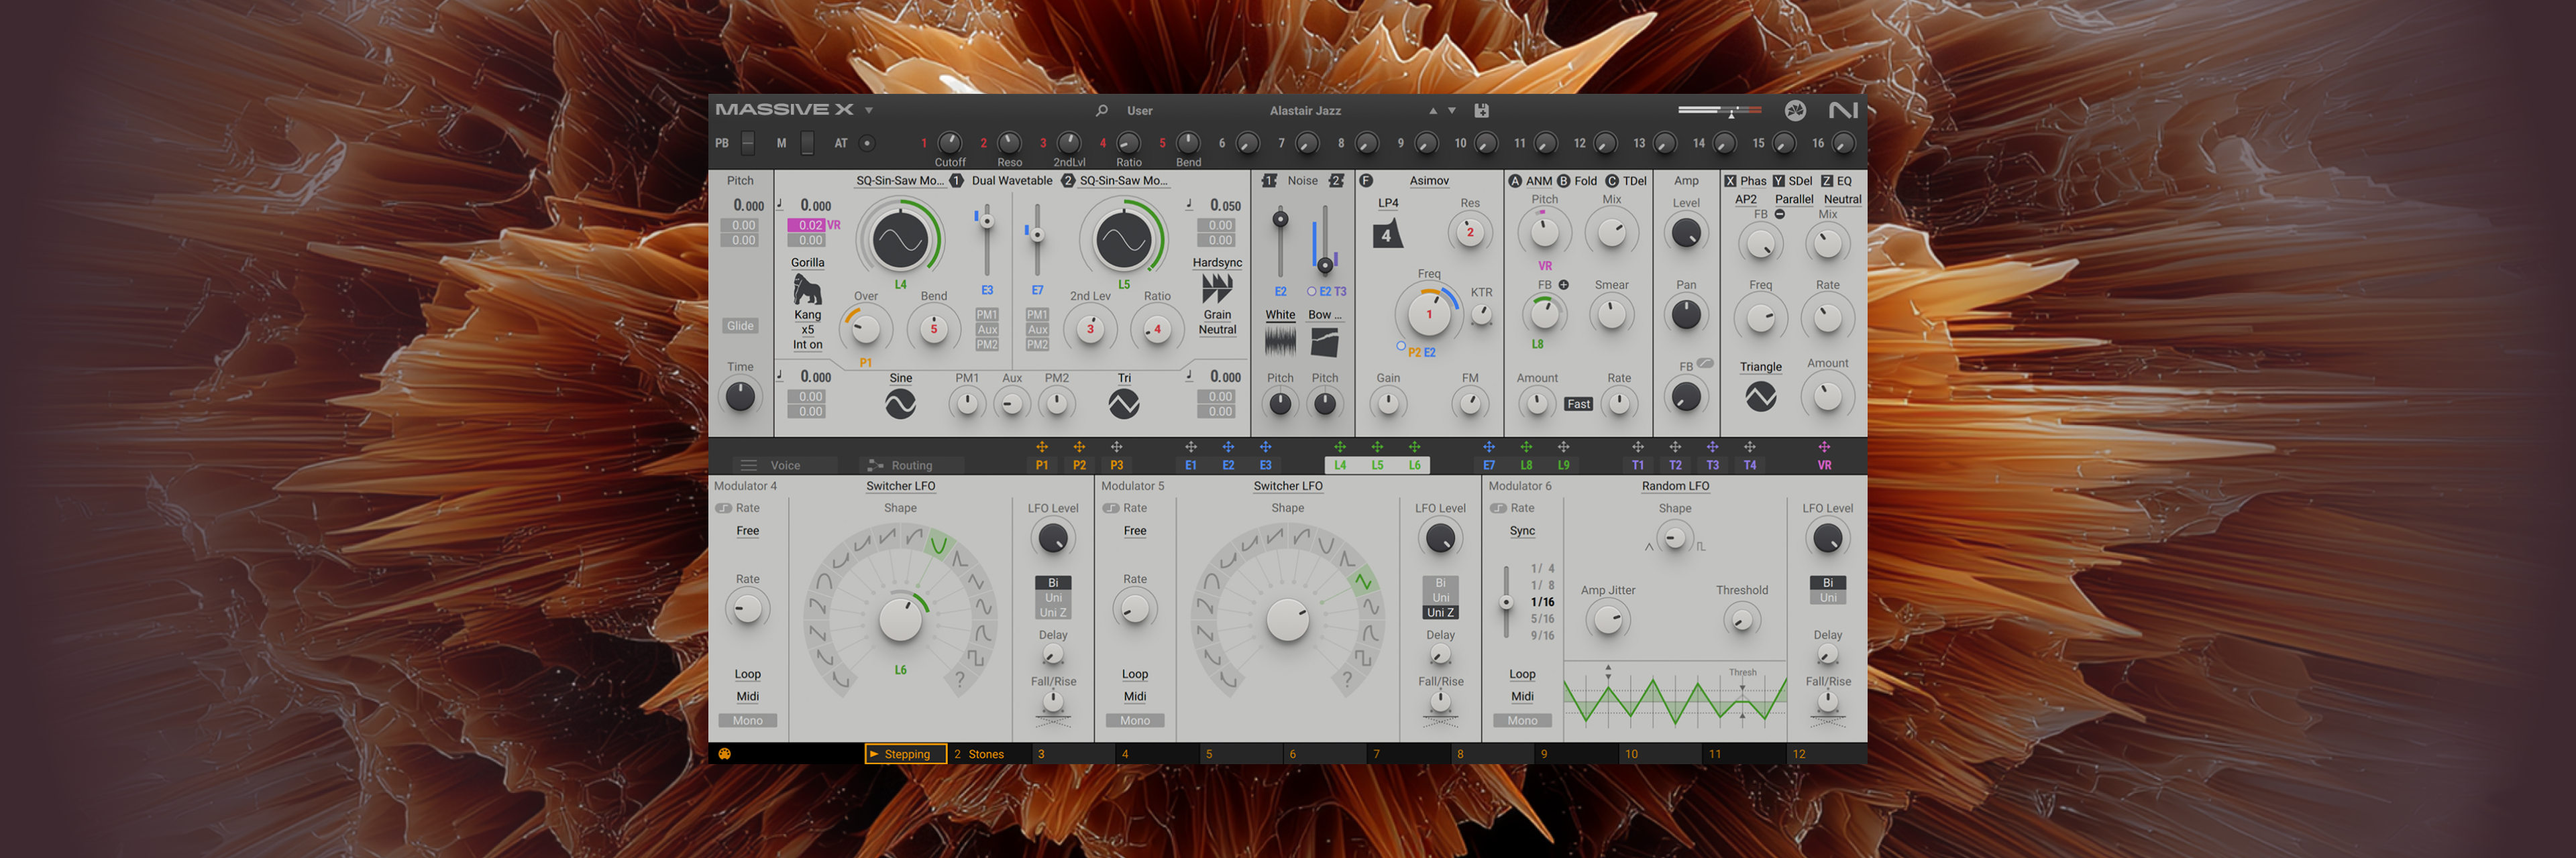Open the Neutral menu under EQ

click(x=1842, y=200)
